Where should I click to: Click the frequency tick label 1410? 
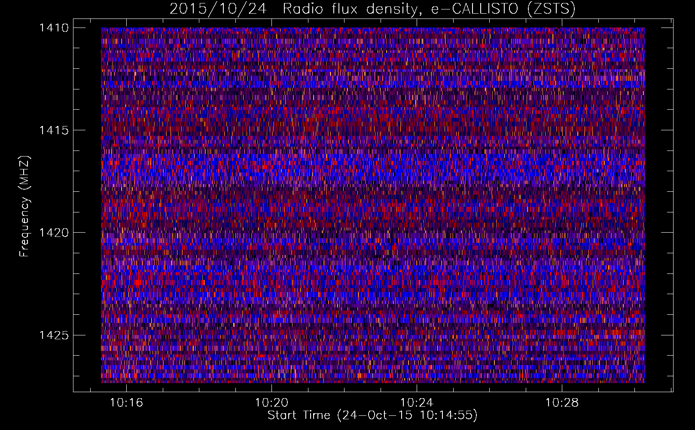[x=54, y=28]
